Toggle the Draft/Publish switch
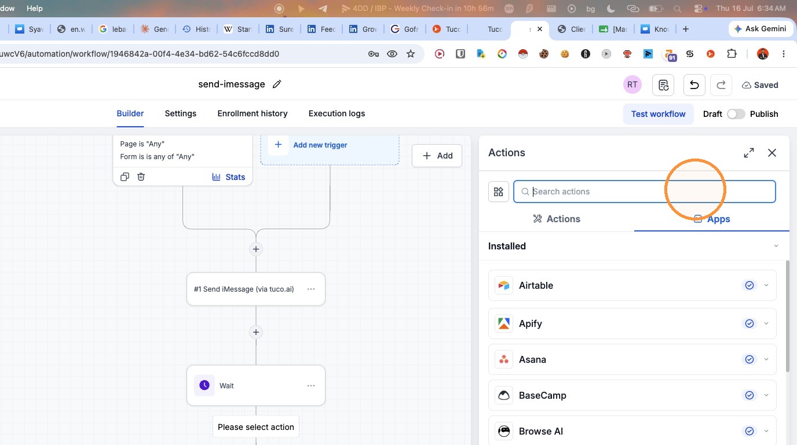 coord(736,114)
